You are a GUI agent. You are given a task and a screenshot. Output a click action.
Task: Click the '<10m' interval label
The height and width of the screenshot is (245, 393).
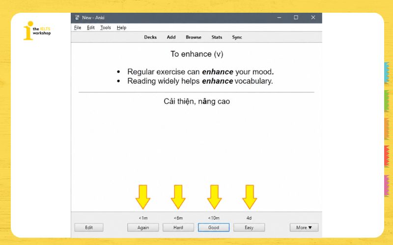214,218
